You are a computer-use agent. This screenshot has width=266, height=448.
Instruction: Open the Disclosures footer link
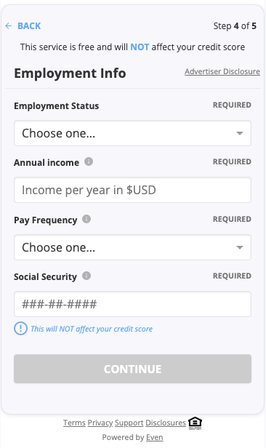coord(166,423)
